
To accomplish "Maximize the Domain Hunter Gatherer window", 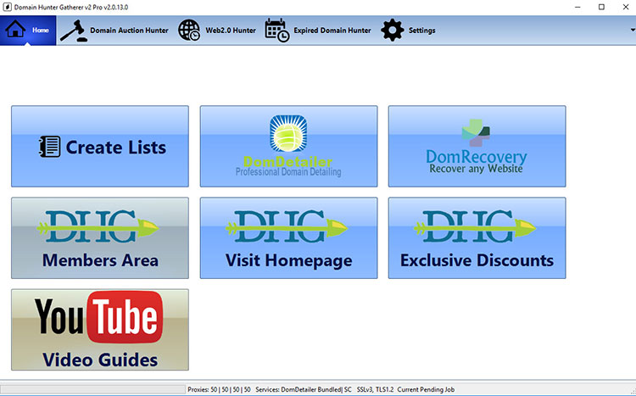I will [x=601, y=8].
